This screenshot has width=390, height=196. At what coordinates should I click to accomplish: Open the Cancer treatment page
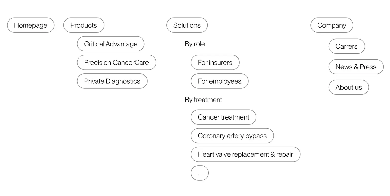223,117
